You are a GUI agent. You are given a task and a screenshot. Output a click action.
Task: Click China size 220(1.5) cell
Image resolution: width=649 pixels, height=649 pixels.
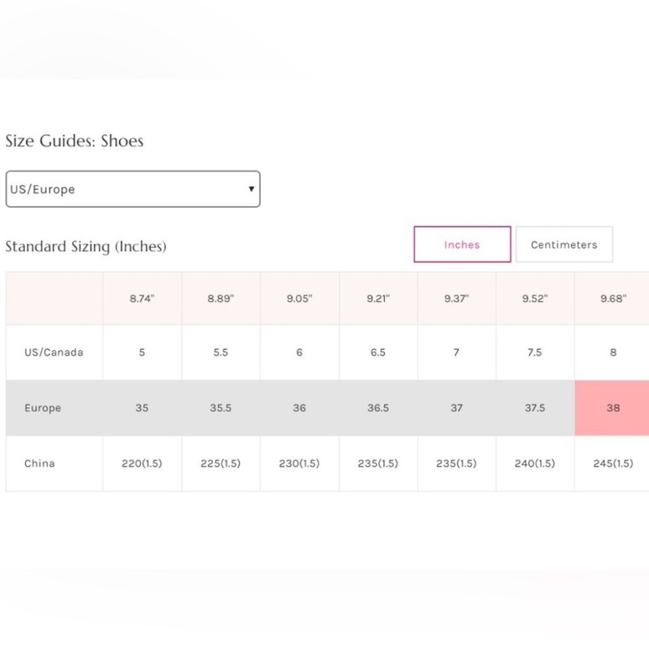tap(142, 463)
